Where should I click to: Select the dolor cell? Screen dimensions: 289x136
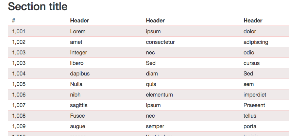[x=250, y=32]
